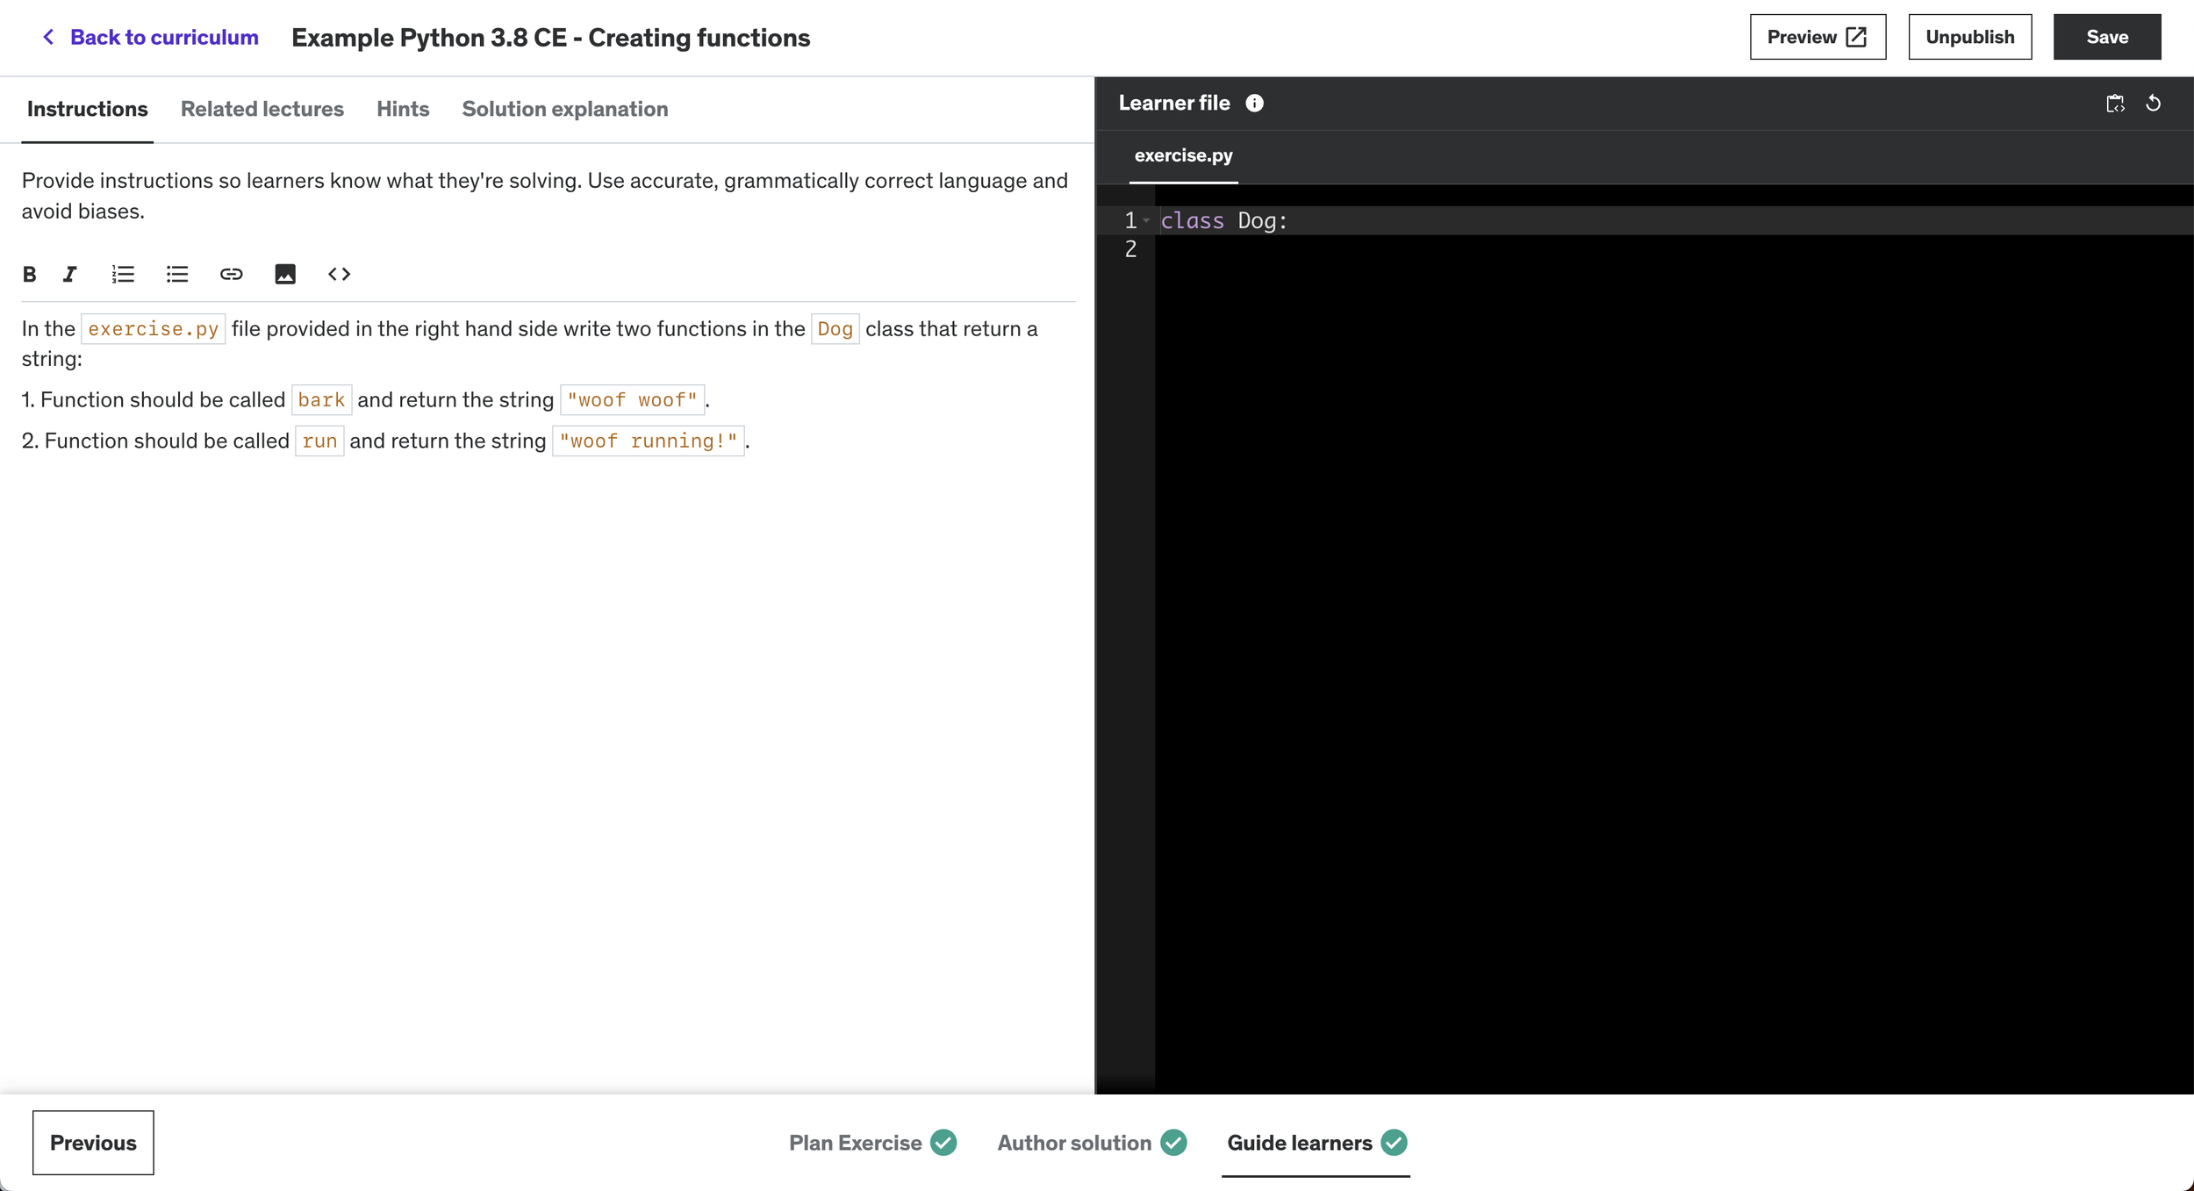This screenshot has height=1191, width=2194.
Task: Open the Hints tab
Action: [403, 109]
